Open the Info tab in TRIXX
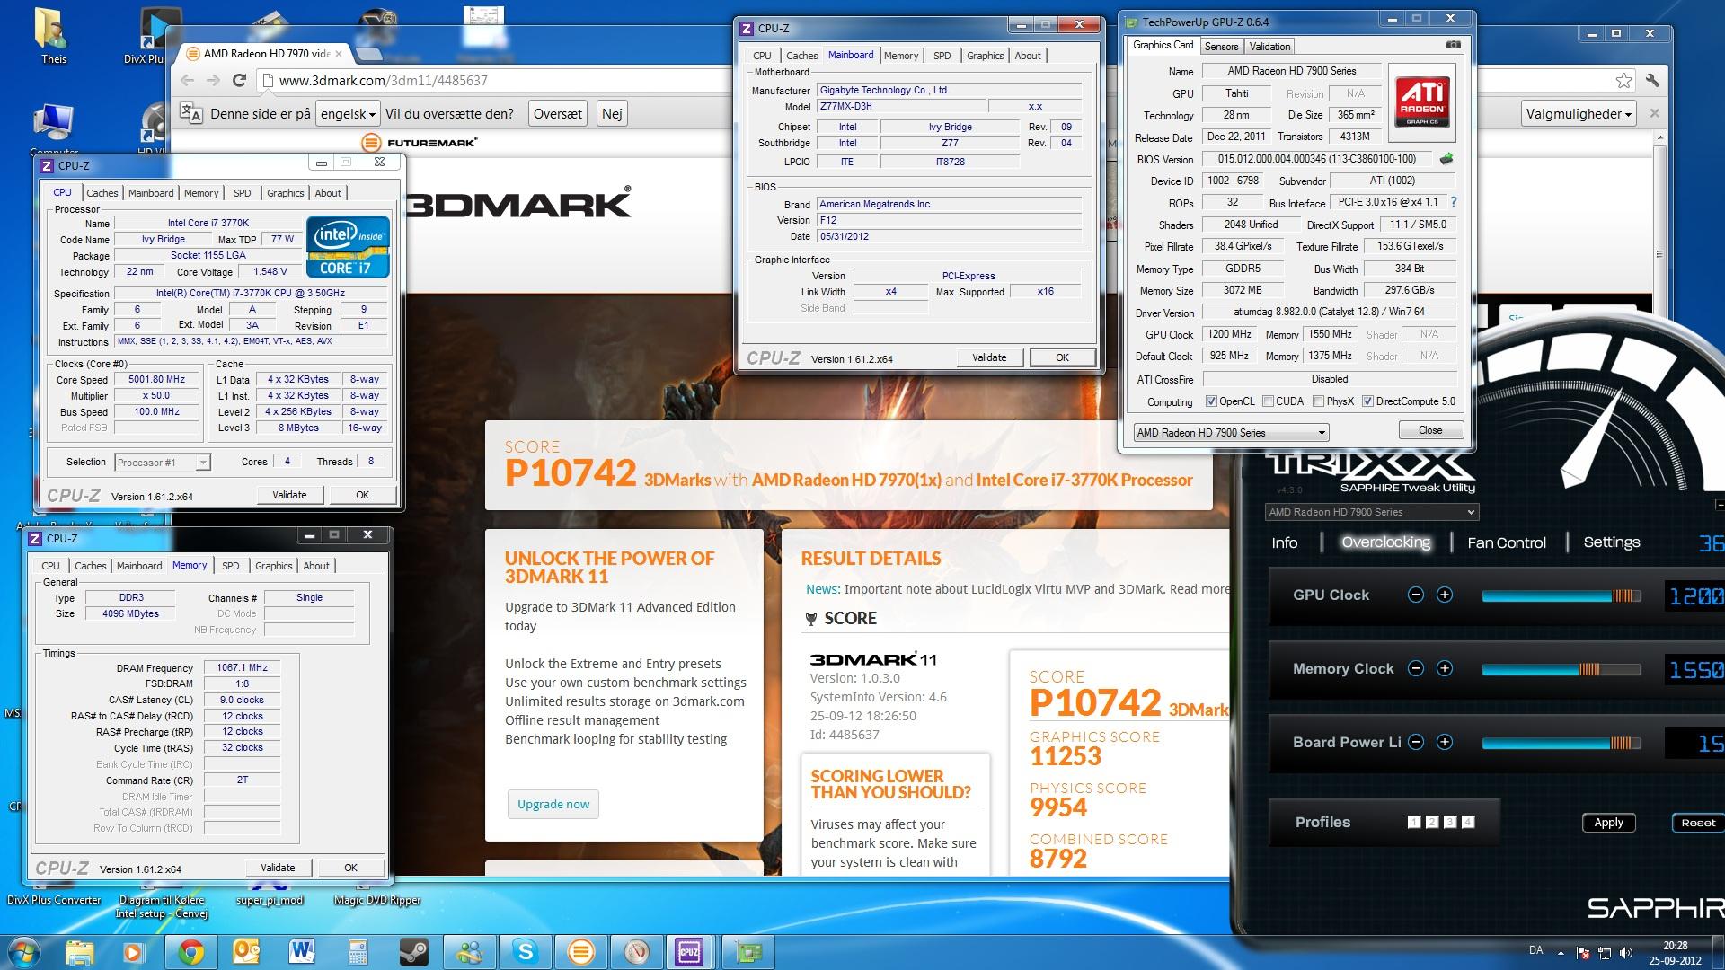The width and height of the screenshot is (1725, 970). pos(1284,542)
